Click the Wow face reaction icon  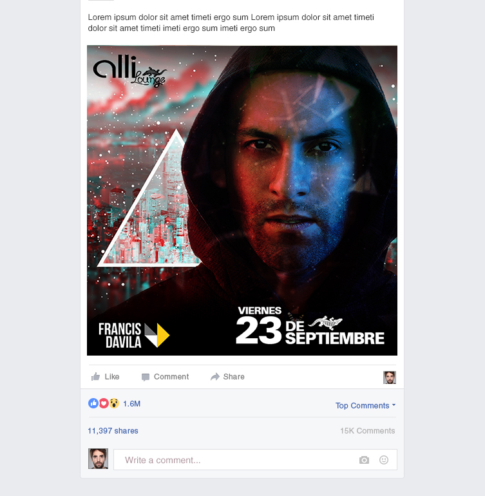coord(114,403)
